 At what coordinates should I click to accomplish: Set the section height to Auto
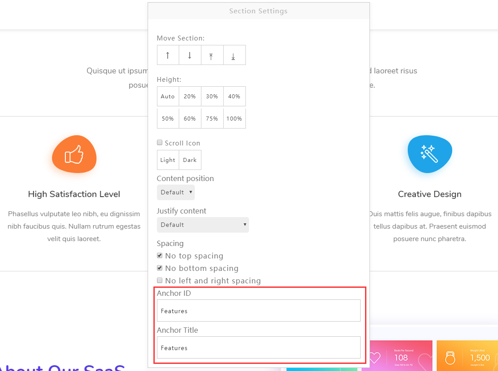point(168,96)
